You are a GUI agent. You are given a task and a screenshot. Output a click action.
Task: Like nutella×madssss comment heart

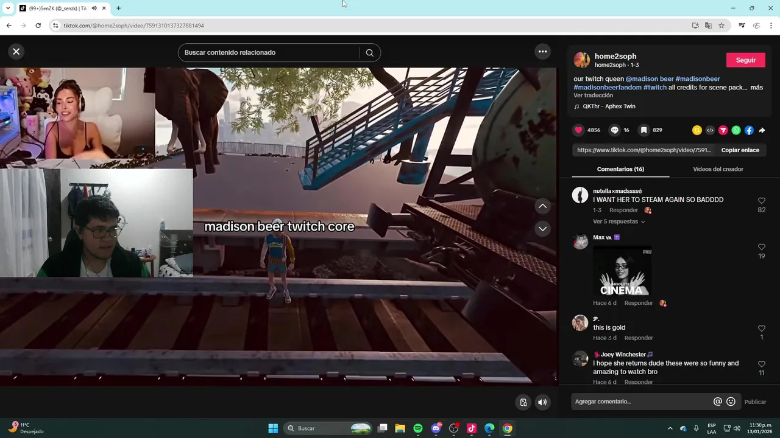[x=762, y=201]
